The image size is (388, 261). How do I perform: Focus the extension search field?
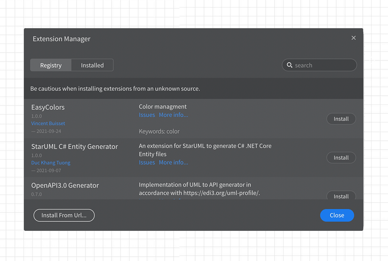[x=319, y=65]
